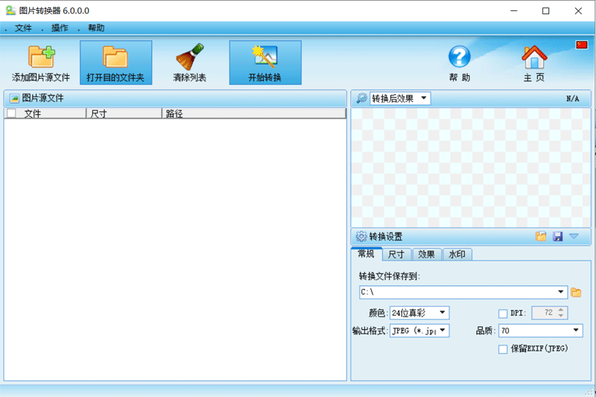Toggle the Keep EXIF (保留EXIF) checkbox

tap(503, 349)
